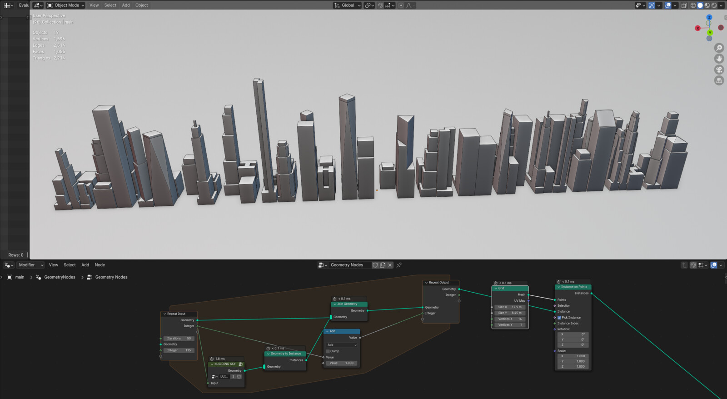Click the math node Value 1.000 field
Screen dimensions: 727x399
[x=342, y=363]
